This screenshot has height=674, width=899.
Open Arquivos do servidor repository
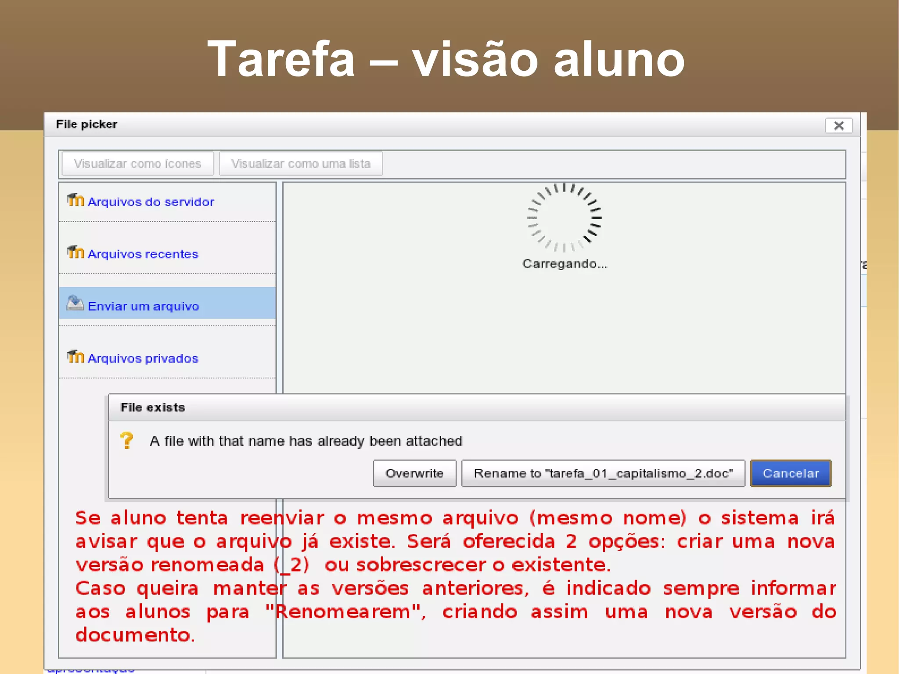[151, 202]
